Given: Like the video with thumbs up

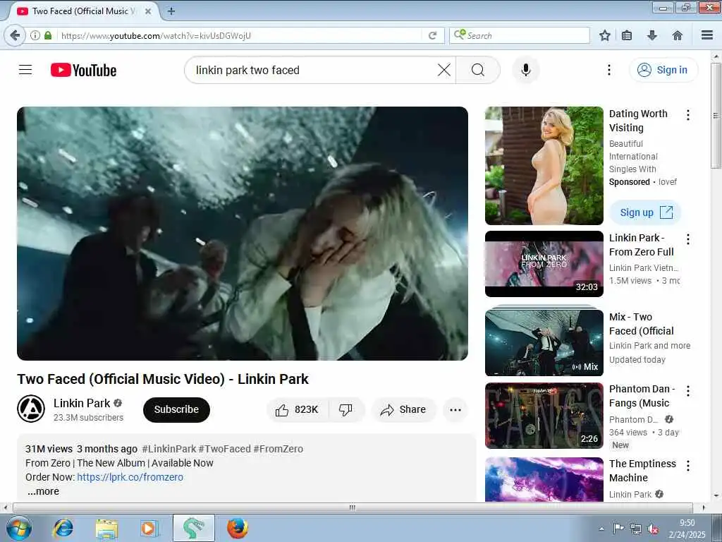Looking at the screenshot, I should click(x=298, y=410).
